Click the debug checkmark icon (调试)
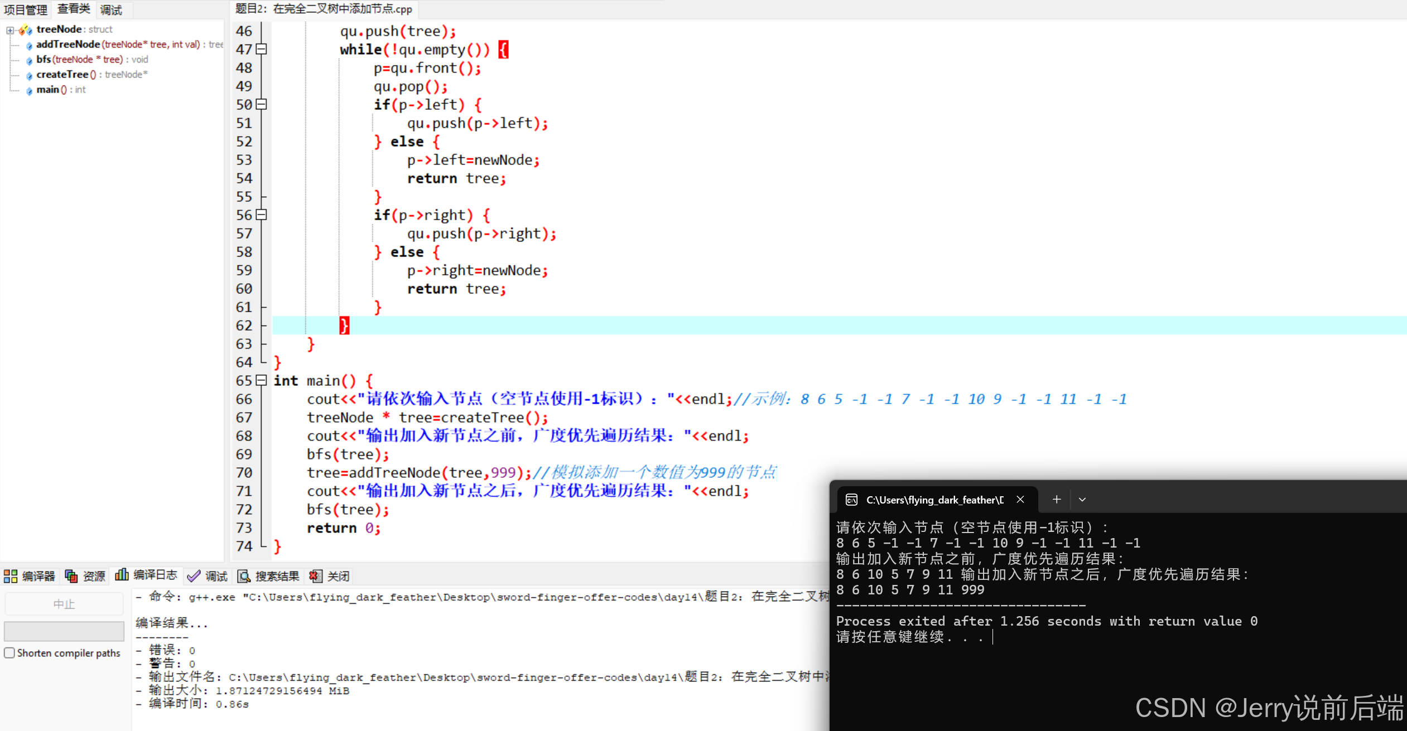1407x731 pixels. click(x=194, y=576)
